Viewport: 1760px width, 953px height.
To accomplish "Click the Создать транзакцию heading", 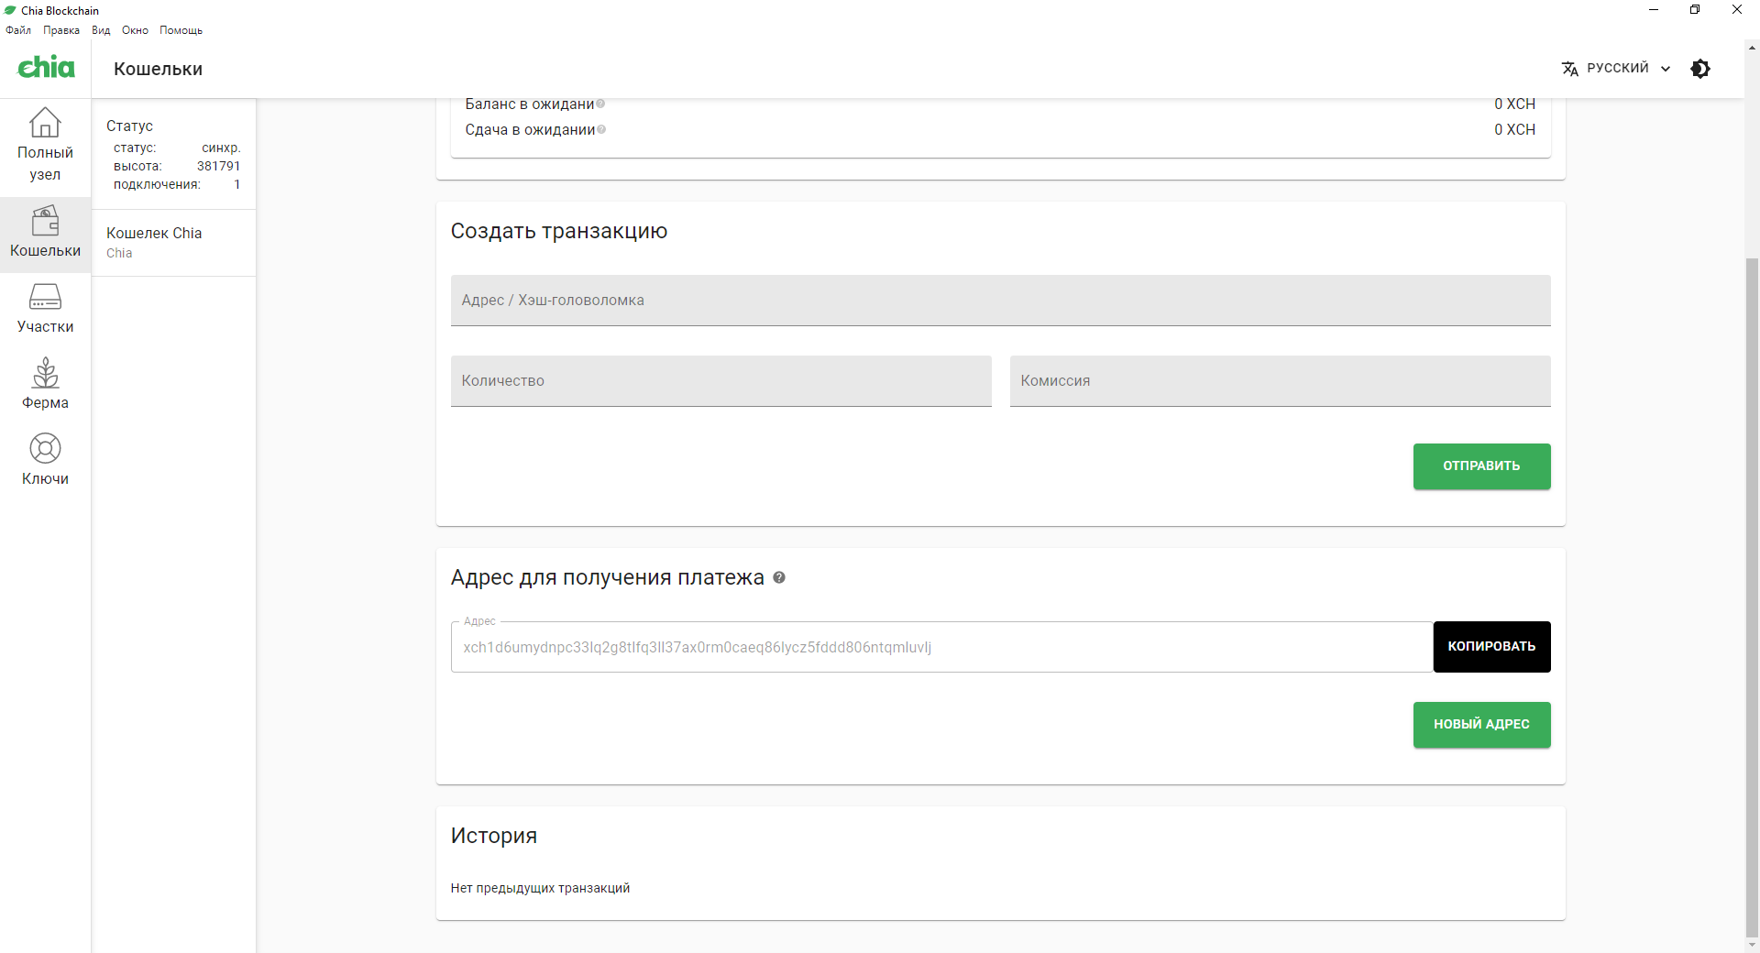I will pos(558,231).
